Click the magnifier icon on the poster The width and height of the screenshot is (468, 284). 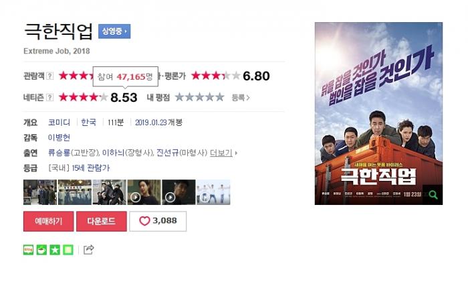pos(433,195)
